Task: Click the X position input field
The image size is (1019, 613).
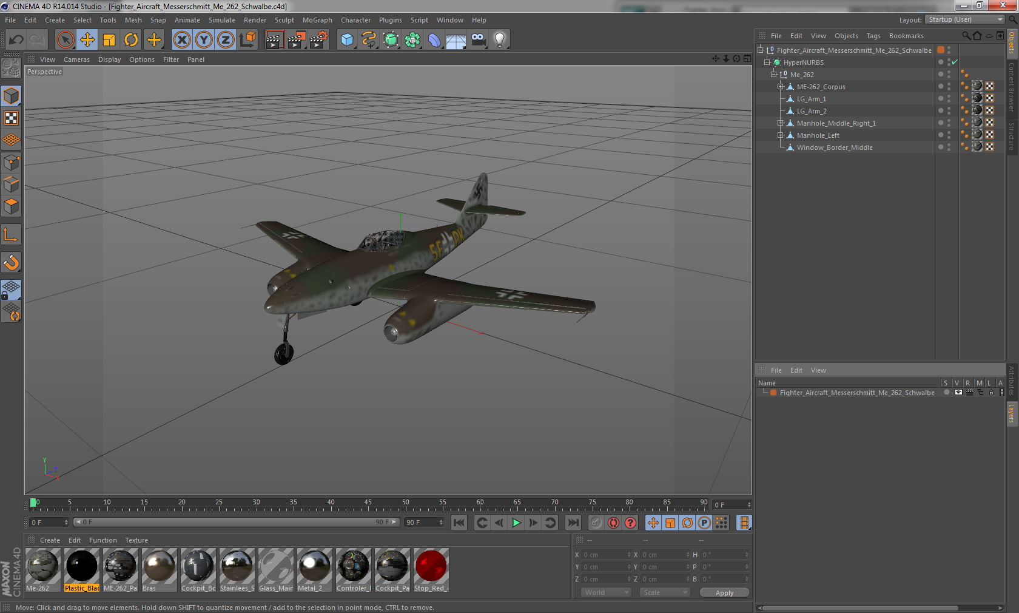Action: [606, 554]
